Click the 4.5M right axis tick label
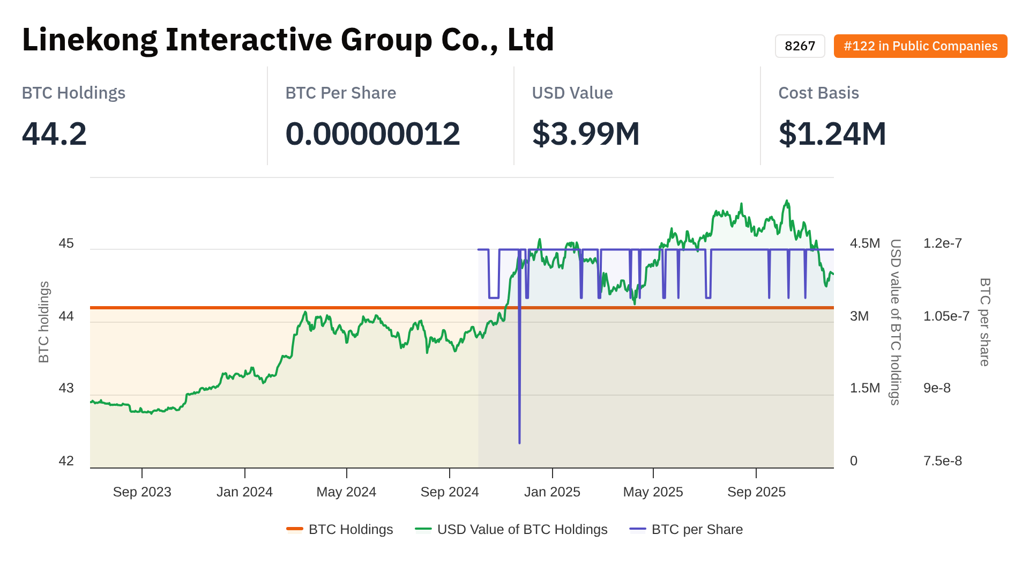 point(864,243)
